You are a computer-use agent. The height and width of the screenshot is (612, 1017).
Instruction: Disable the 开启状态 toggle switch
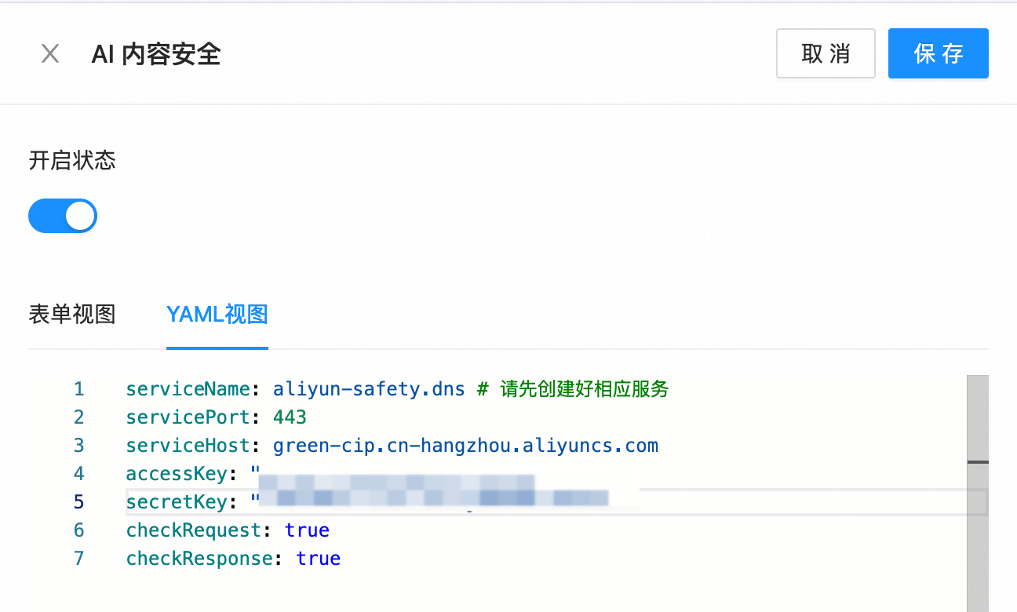point(63,216)
